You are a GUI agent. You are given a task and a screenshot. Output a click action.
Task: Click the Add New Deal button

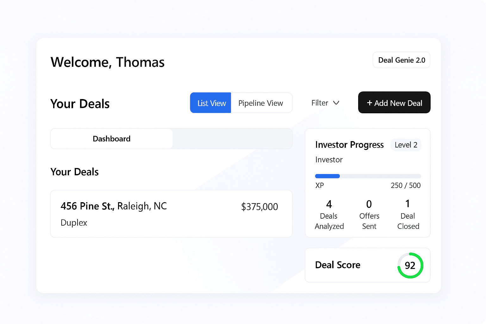click(394, 103)
